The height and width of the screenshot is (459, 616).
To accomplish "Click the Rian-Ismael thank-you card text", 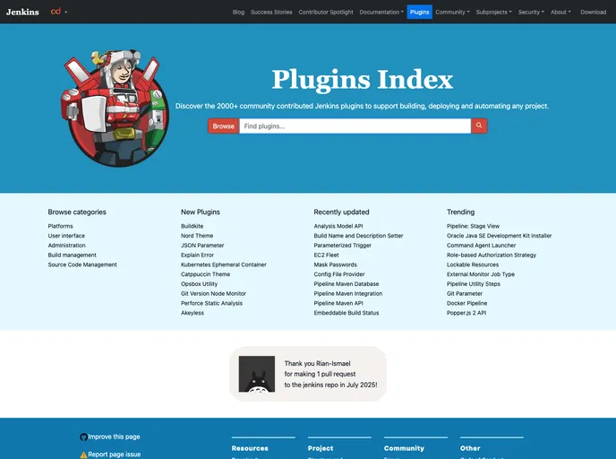I will 330,374.
